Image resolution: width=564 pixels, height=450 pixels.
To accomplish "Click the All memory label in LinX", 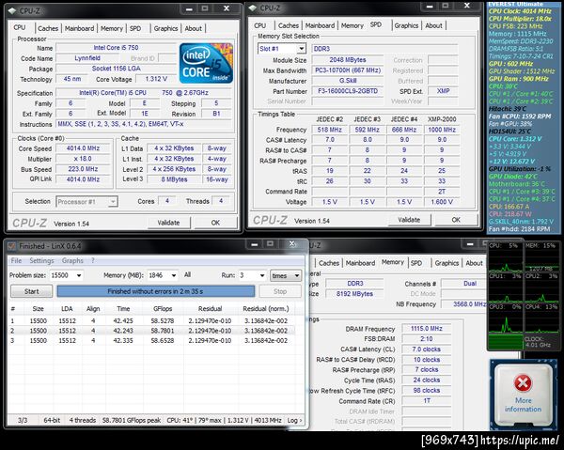I will click(187, 275).
